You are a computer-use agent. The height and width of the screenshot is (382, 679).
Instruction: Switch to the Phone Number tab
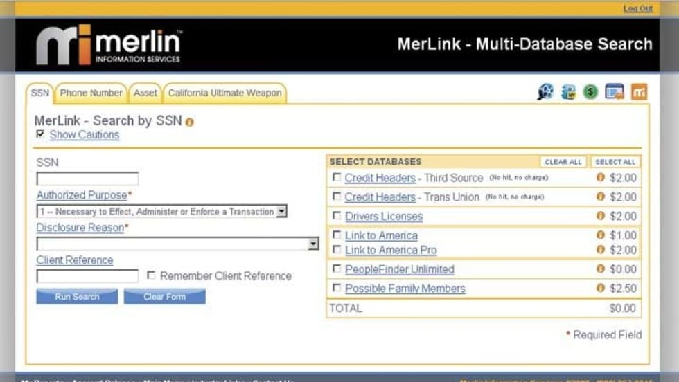point(91,93)
